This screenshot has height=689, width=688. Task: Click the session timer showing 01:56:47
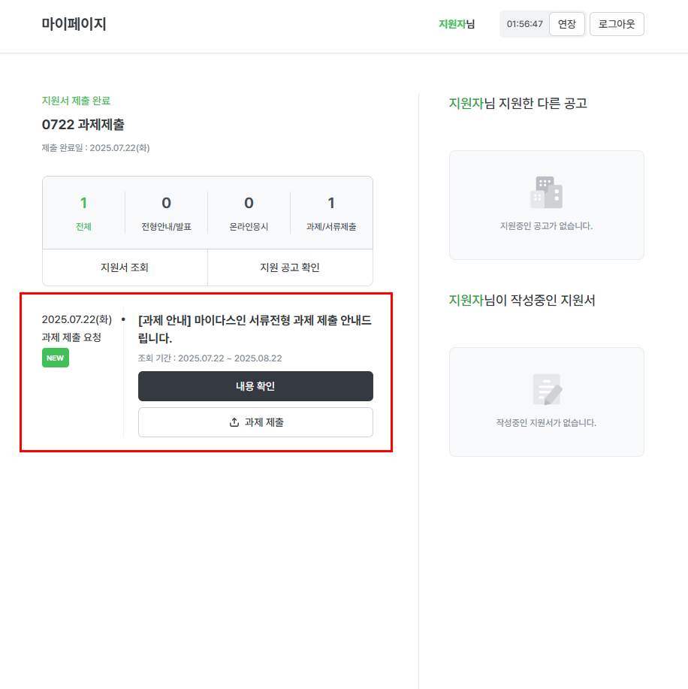tap(525, 24)
